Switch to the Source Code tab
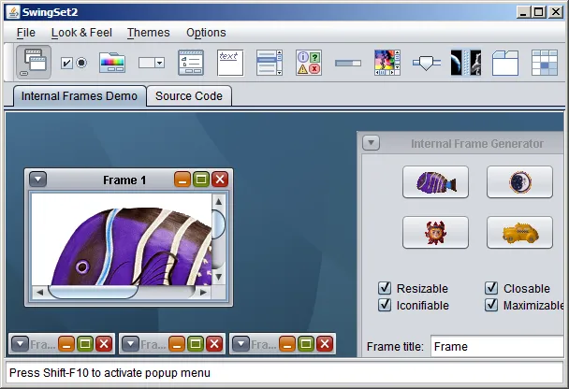The width and height of the screenshot is (569, 389). (x=189, y=96)
